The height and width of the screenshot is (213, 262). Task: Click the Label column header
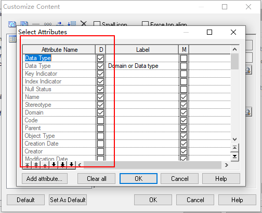tap(142, 50)
